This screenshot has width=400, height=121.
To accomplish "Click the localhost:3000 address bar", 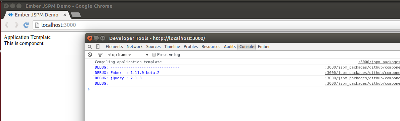I will pyautogui.click(x=216, y=25).
